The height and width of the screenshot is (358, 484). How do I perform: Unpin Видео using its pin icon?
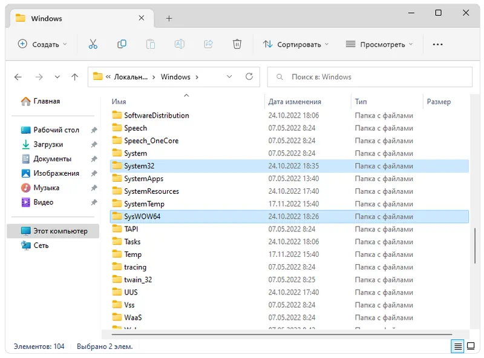[94, 202]
